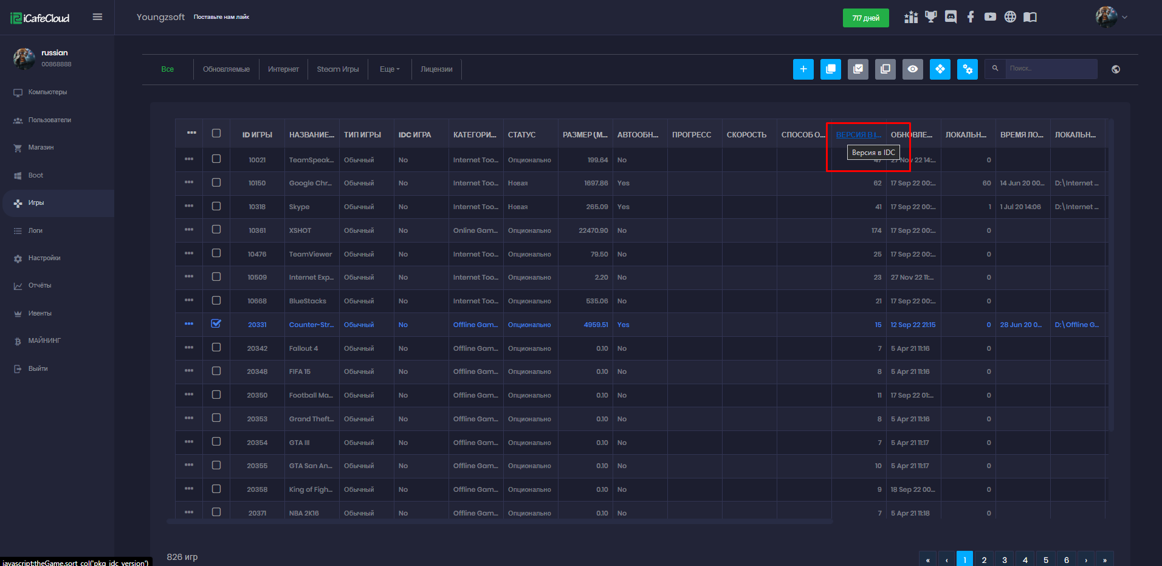This screenshot has height=566, width=1162.
Task: Select the Steam Игры filter tab
Action: pyautogui.click(x=338, y=69)
